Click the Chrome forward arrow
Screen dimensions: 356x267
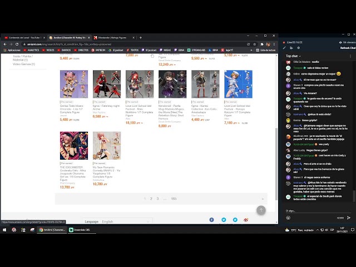[11, 44]
